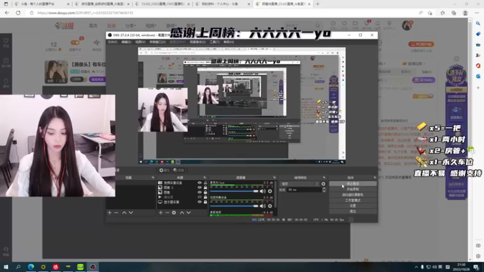
Task: Open Windows Start menu
Action: [6, 267]
